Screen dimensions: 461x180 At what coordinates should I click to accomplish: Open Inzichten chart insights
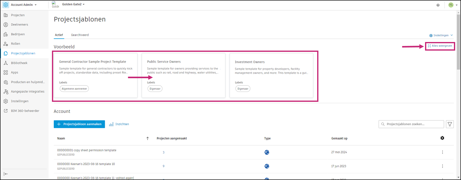pyautogui.click(x=119, y=124)
